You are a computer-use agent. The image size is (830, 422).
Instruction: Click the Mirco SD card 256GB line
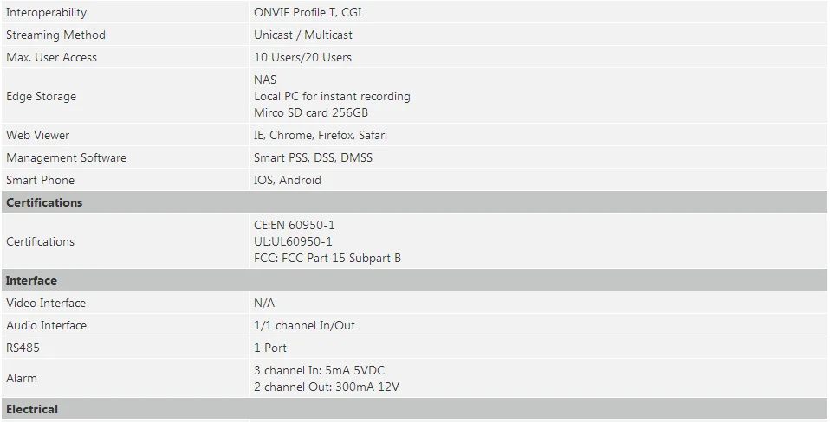click(311, 112)
